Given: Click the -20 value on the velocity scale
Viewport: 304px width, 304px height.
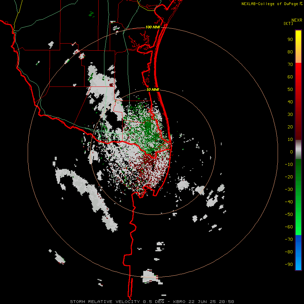Looking at the screenshot, I should click(289, 177).
